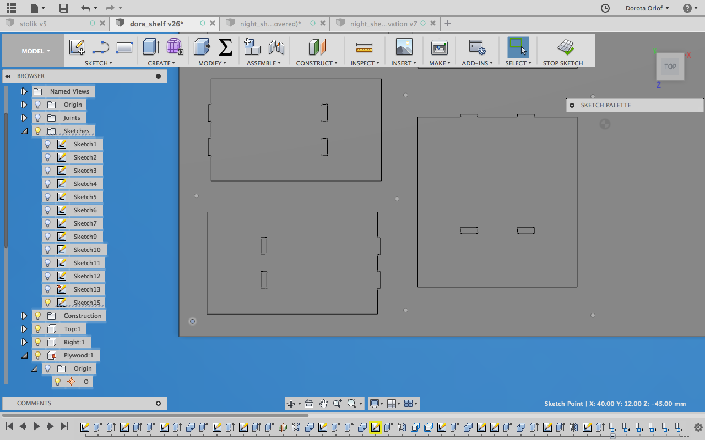The height and width of the screenshot is (440, 705).
Task: Expand the Joints folder
Action: coord(24,118)
